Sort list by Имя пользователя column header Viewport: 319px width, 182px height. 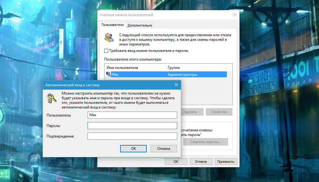[135, 68]
